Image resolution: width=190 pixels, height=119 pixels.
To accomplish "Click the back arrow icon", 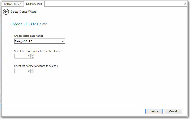I will (x=6, y=12).
